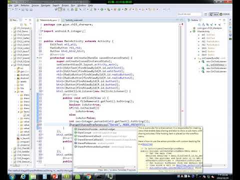Image resolution: width=240 pixels, height=180 pixels.
Task: Open the Window menu
Action: (81, 5)
